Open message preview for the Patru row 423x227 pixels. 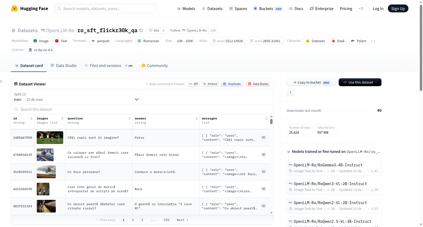pos(264,138)
